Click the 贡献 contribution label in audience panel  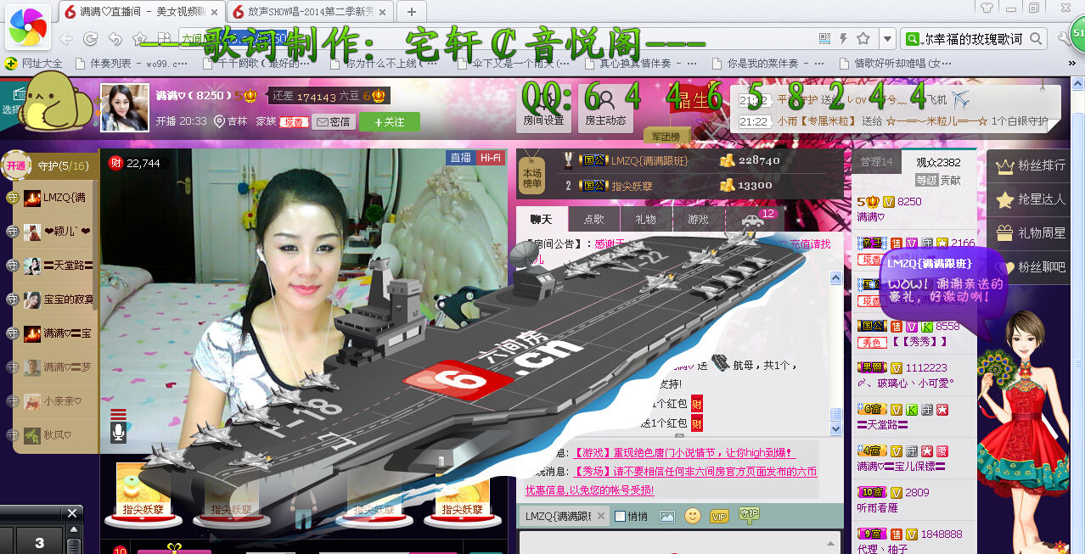951,180
